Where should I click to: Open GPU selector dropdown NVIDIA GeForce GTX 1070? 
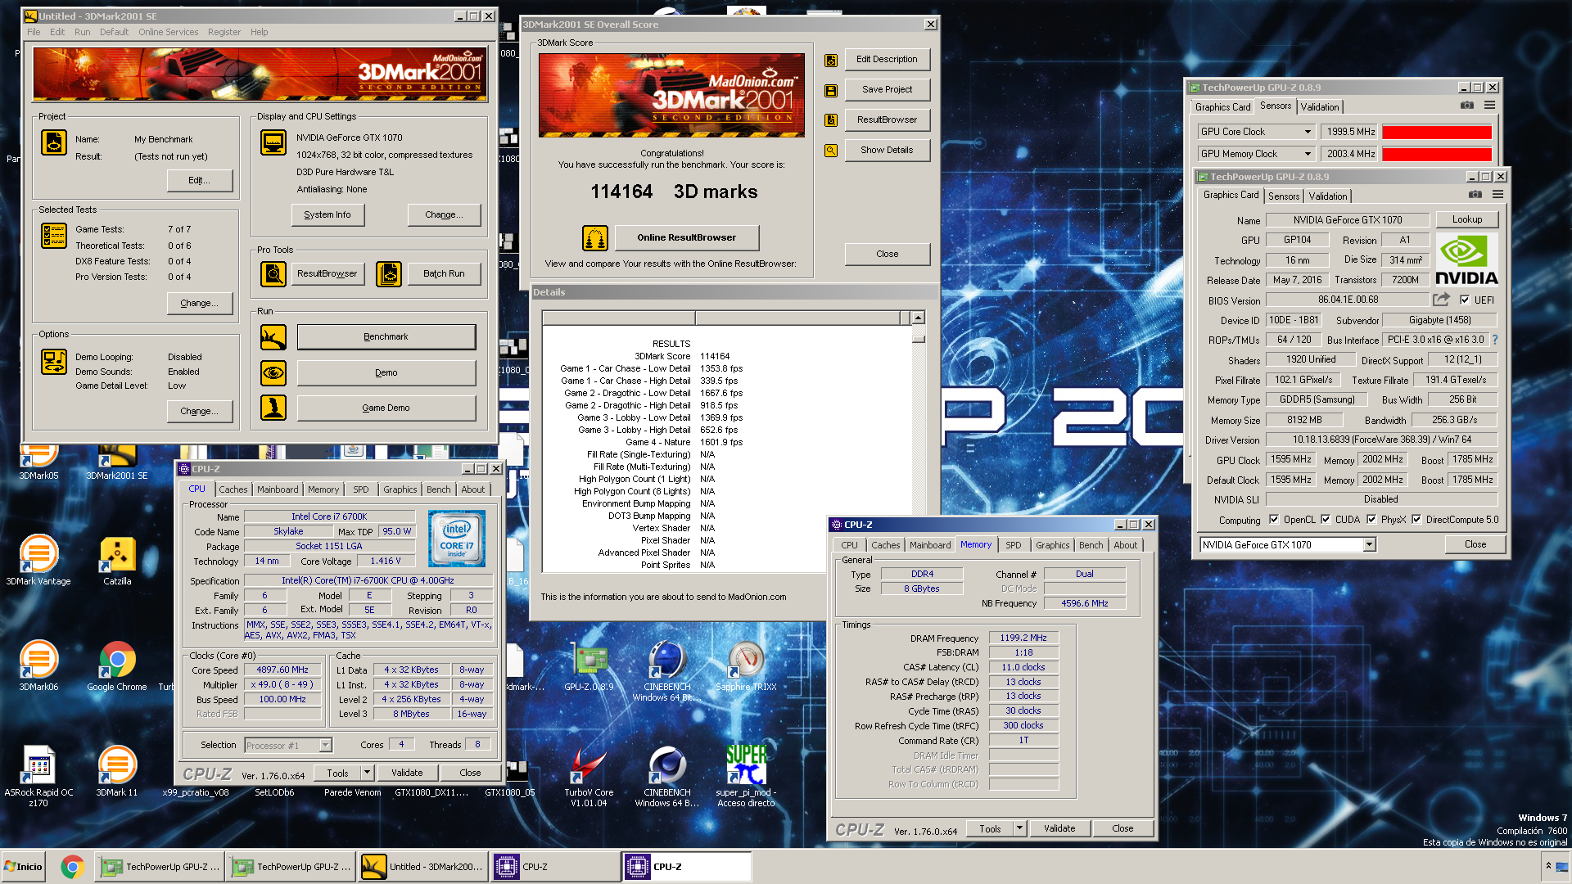[x=1369, y=545]
